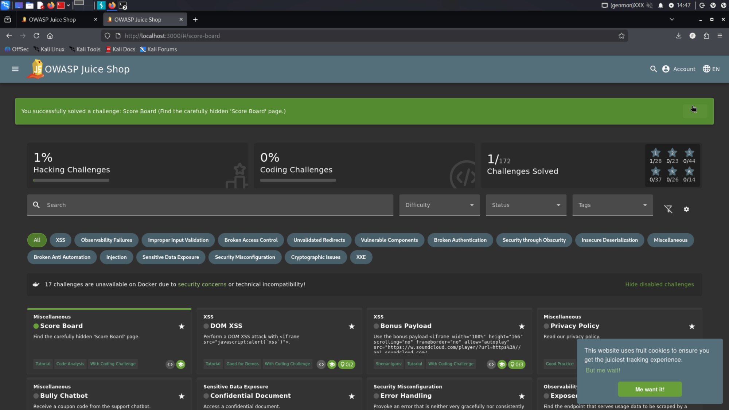Open score board settings gear

[x=686, y=209]
